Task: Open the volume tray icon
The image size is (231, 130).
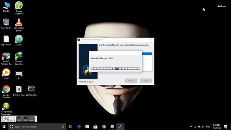Action: [203, 127]
